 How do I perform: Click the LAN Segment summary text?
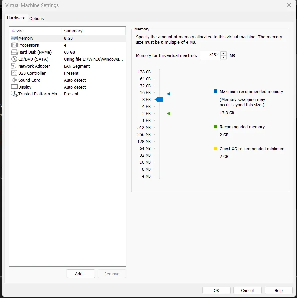(x=77, y=66)
